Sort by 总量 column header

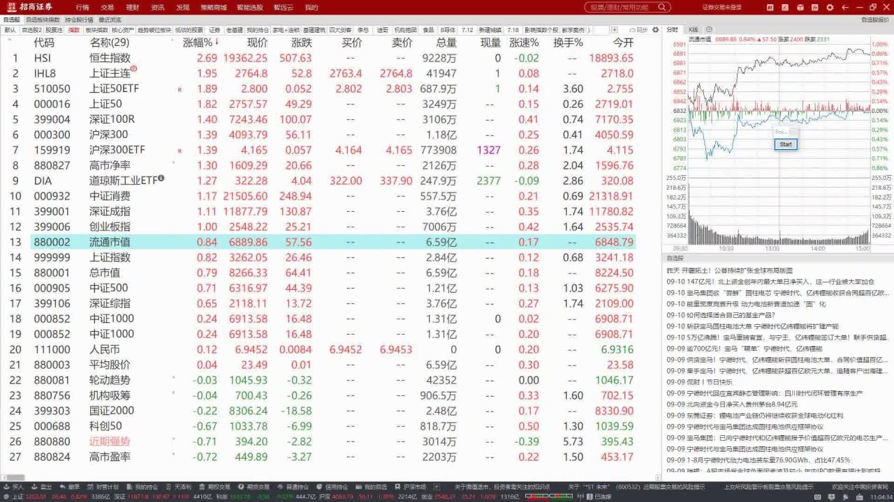pos(446,43)
